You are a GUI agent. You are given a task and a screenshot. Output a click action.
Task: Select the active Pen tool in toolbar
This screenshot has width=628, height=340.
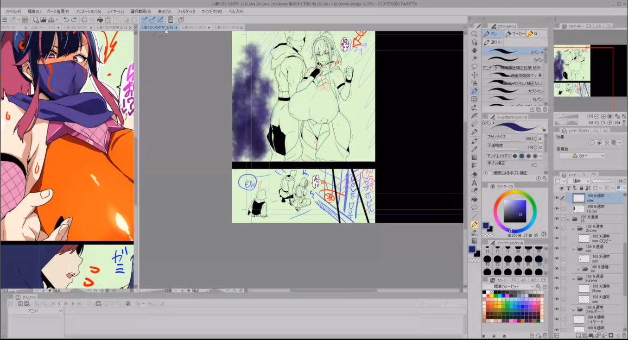point(474,91)
